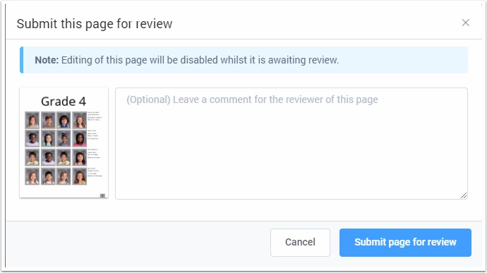487x273 pixels.
Task: Select the lavender-shirt portrait starting second row
Action: (32, 138)
